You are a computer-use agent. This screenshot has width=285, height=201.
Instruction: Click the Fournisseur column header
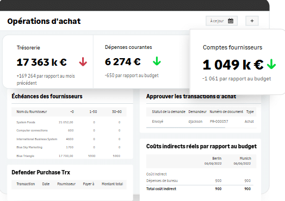tap(66, 184)
